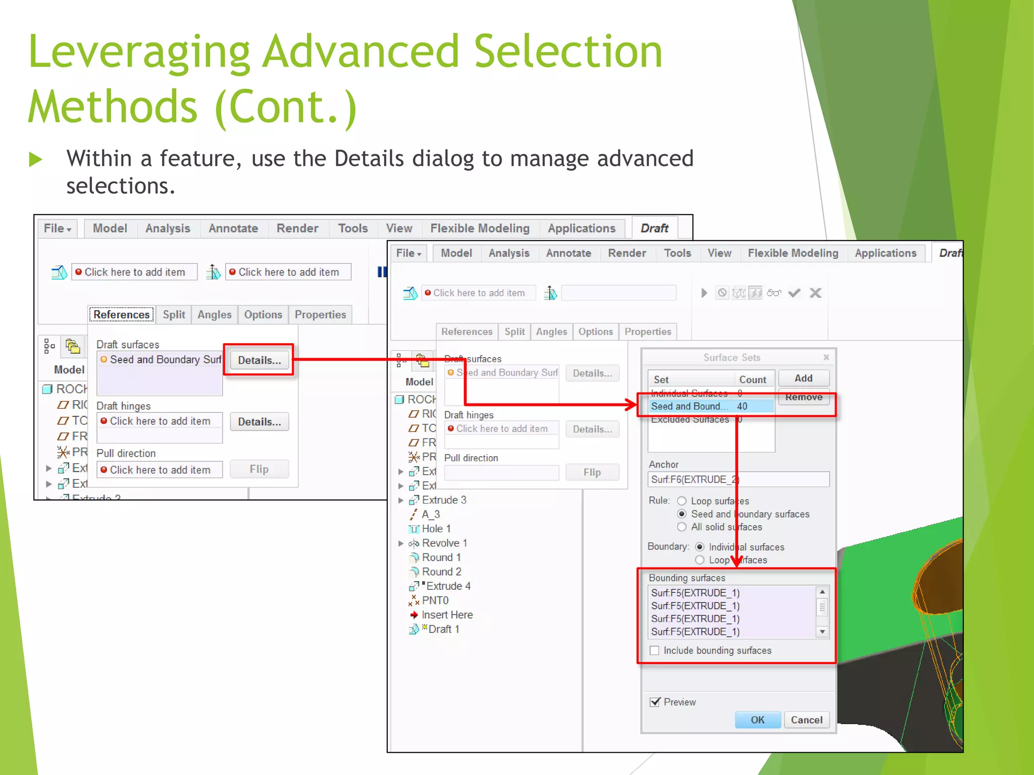Click the layer tree folder icon in right window
Screen dimensions: 1034x775
pos(423,360)
